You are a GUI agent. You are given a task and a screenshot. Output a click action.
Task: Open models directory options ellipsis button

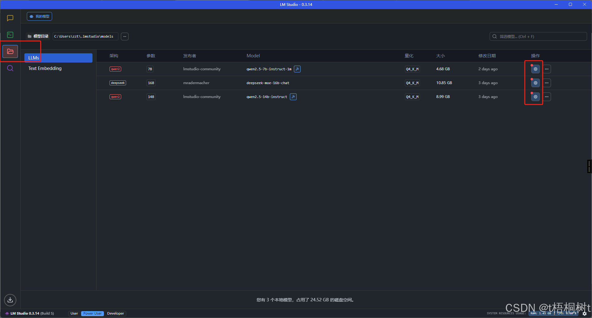[x=125, y=36]
